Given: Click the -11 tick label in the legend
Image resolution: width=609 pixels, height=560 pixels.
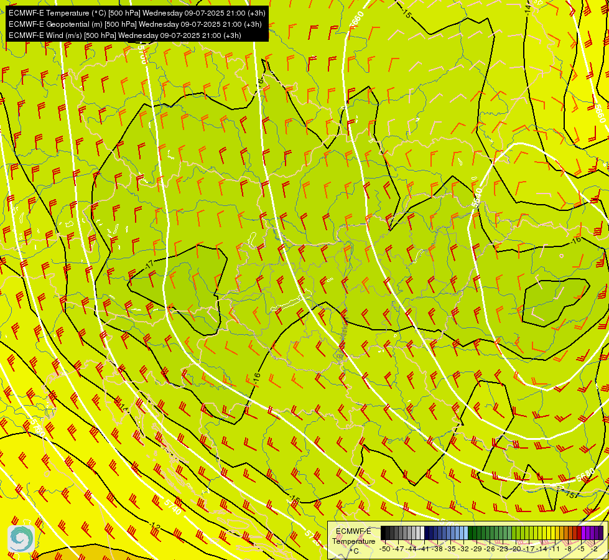Looking at the screenshot, I should click(x=554, y=549).
